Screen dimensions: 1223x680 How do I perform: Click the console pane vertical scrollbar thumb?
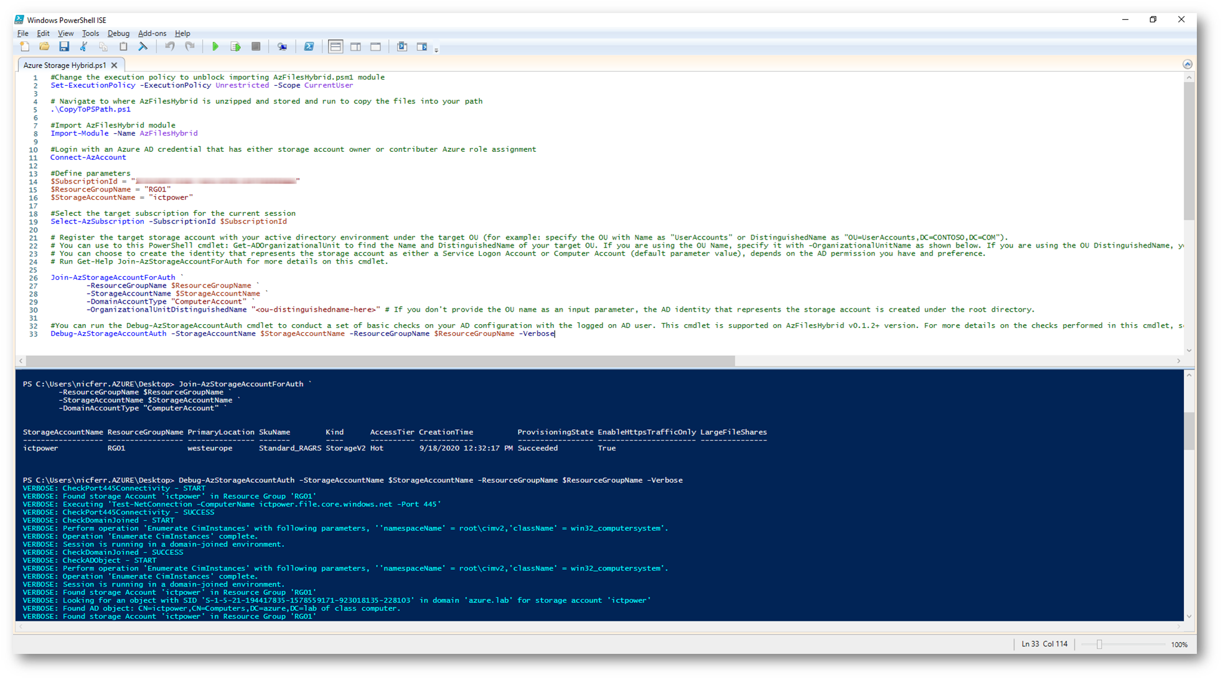click(x=1189, y=431)
